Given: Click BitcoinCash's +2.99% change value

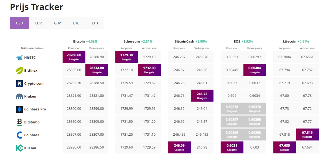Looking at the screenshot, I should tap(201, 41).
